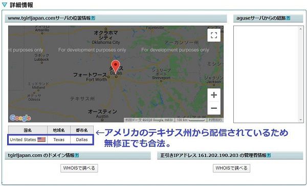Click the www.tgirljapan.com server location heading

49,18
